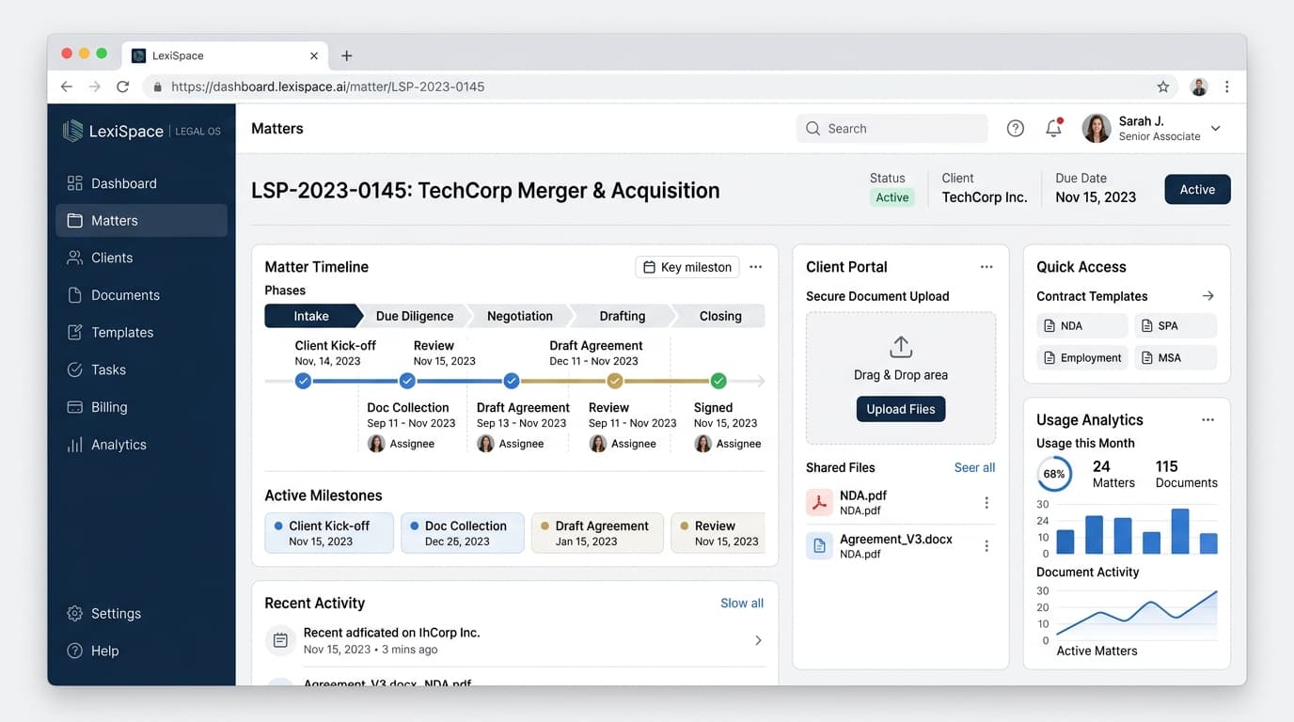Click the Billing card icon in sidebar
This screenshot has height=722, width=1294.
click(x=74, y=407)
